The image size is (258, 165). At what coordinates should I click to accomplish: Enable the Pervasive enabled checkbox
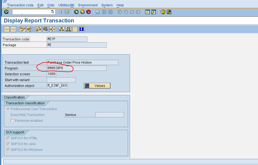12,120
